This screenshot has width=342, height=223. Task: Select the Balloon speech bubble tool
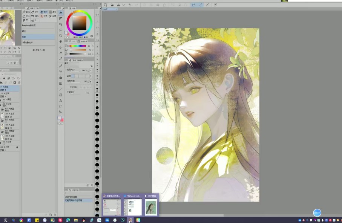(x=61, y=106)
